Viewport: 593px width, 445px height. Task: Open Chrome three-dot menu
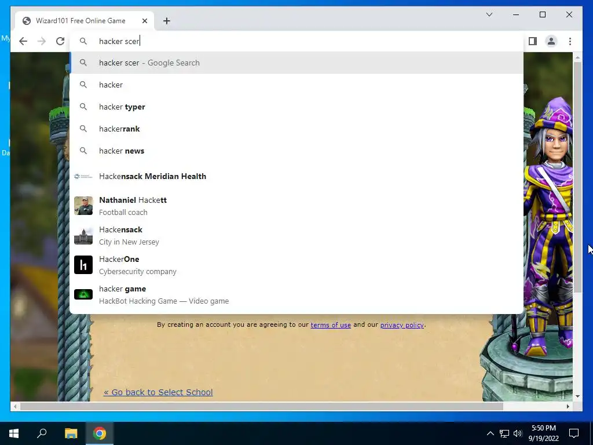(x=570, y=41)
